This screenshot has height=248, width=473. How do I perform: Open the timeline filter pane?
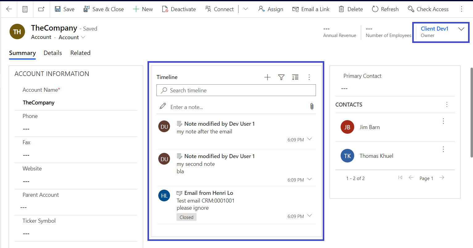[281, 77]
